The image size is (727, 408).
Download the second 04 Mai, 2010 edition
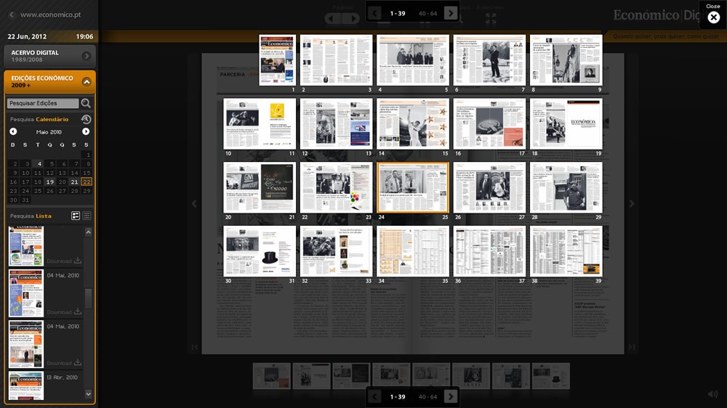point(65,362)
